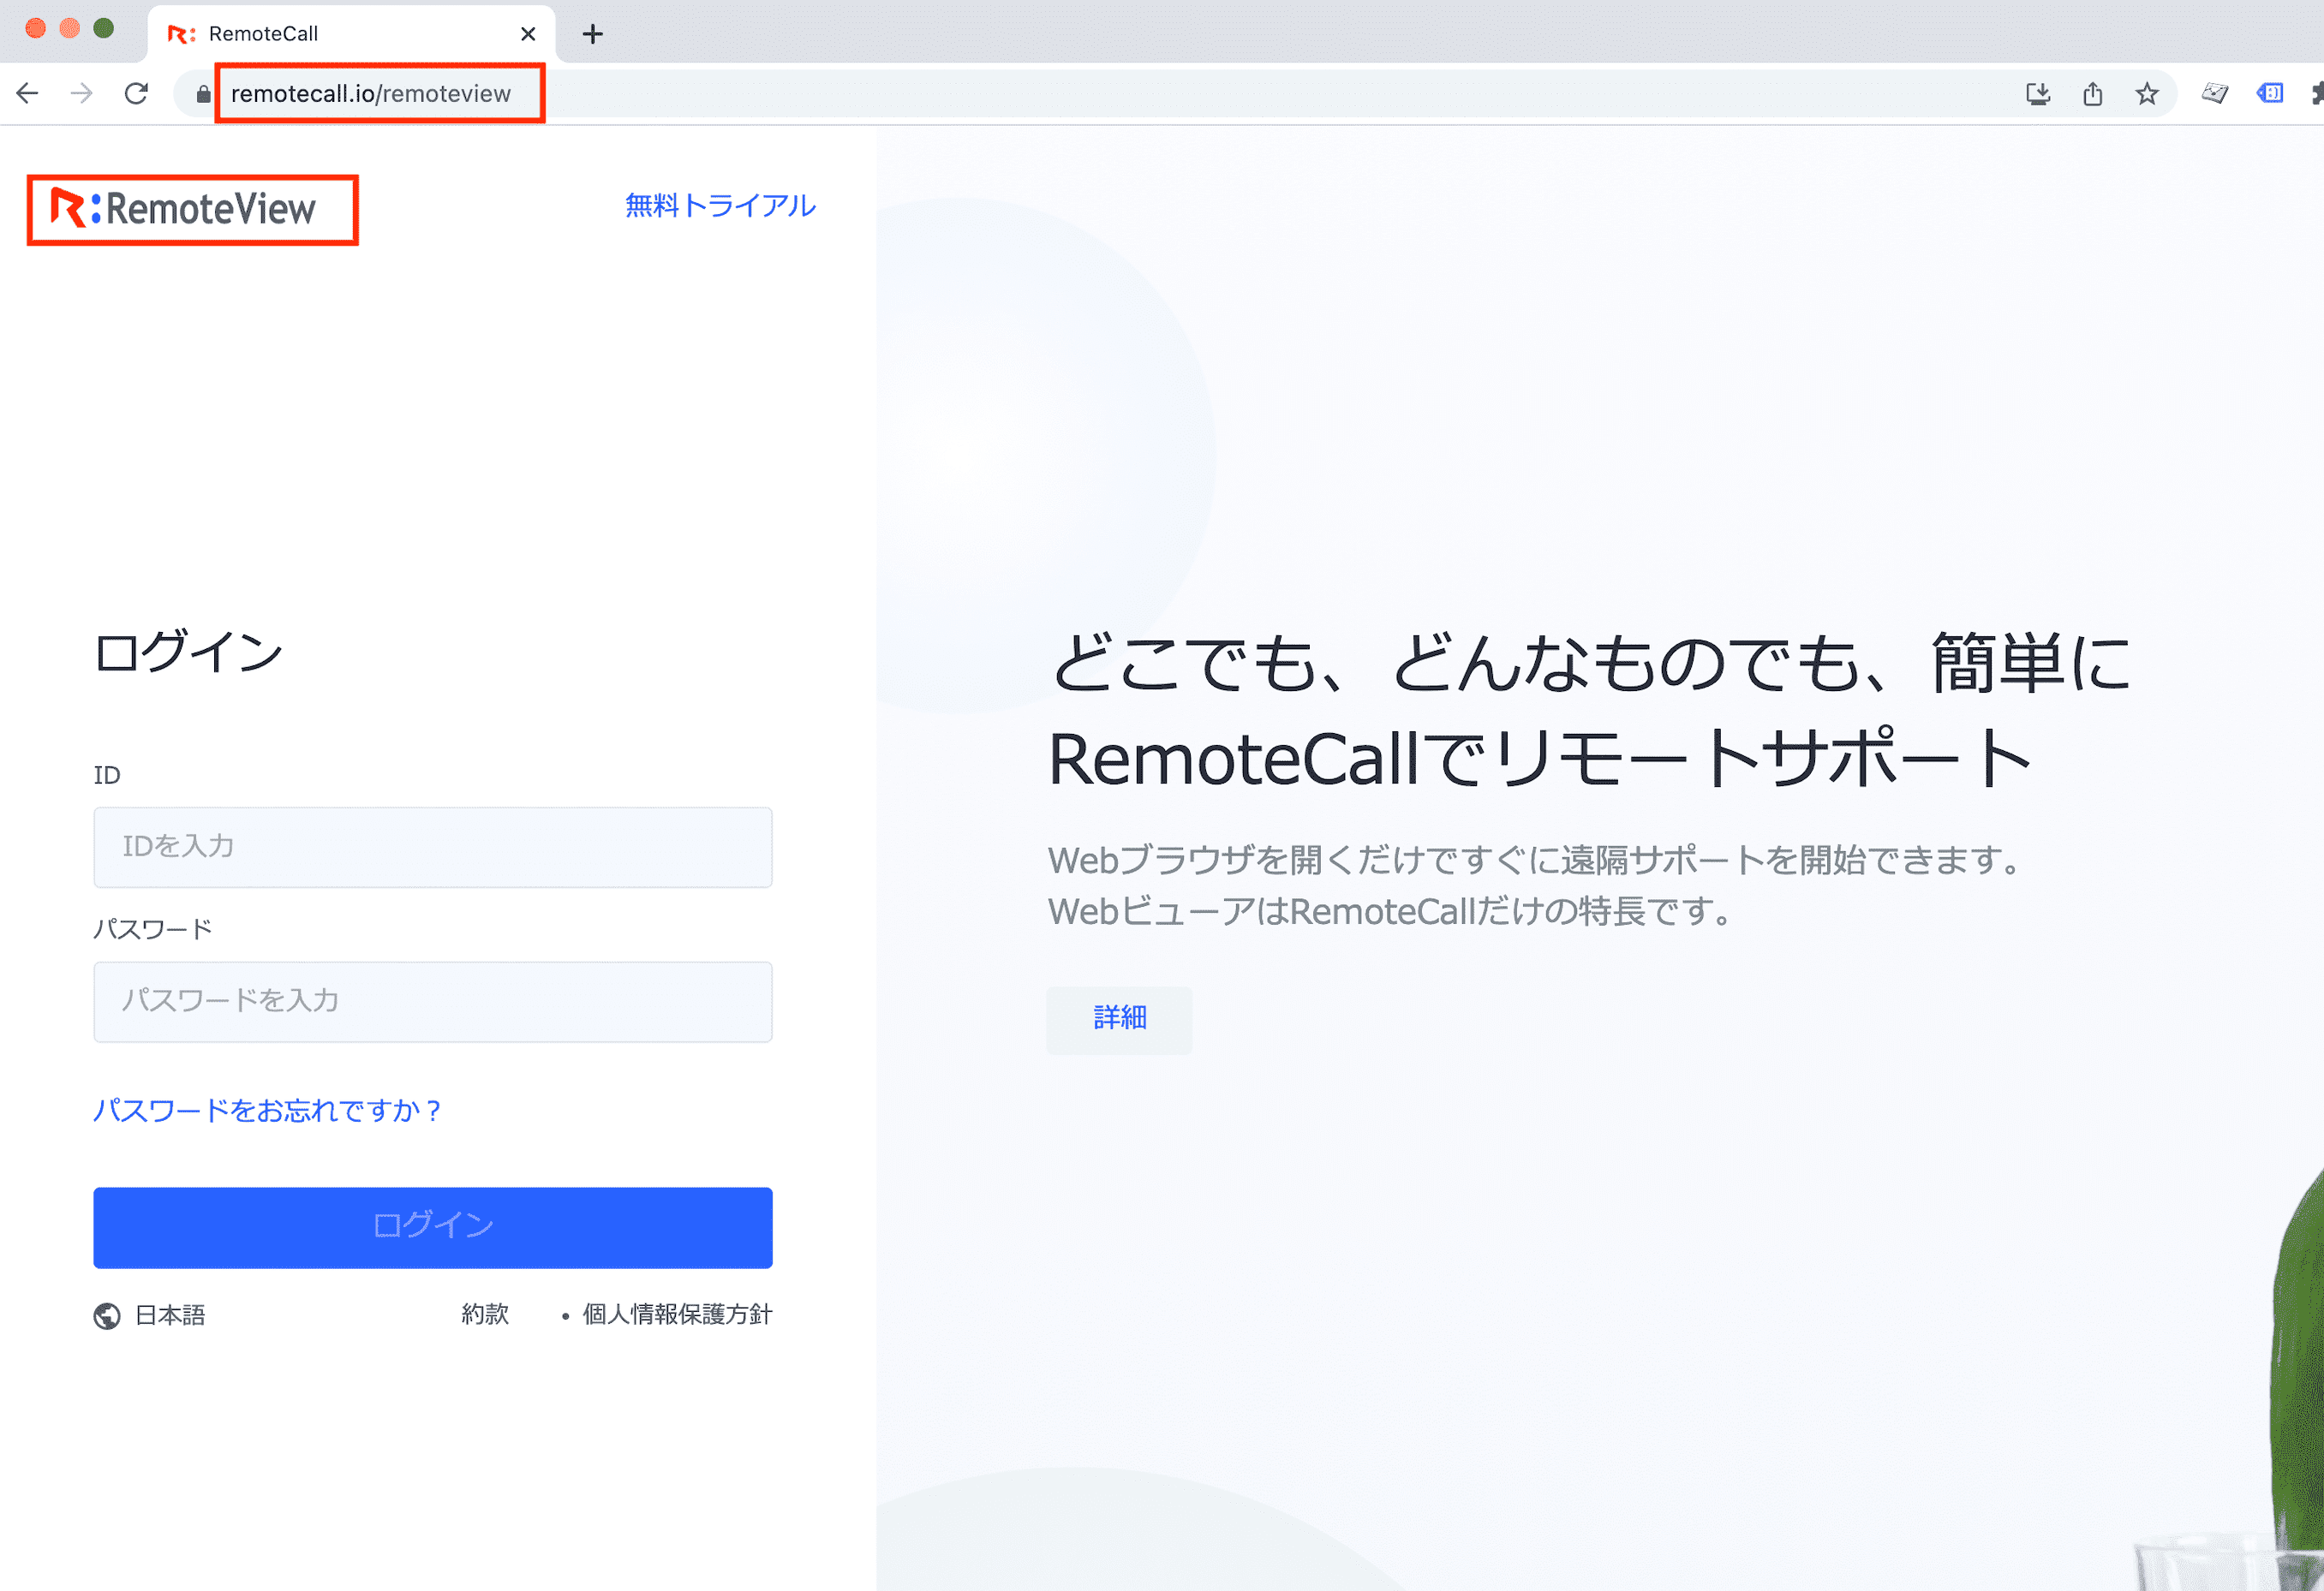
Task: Click the macOS green fullscreen window button
Action: tap(103, 28)
